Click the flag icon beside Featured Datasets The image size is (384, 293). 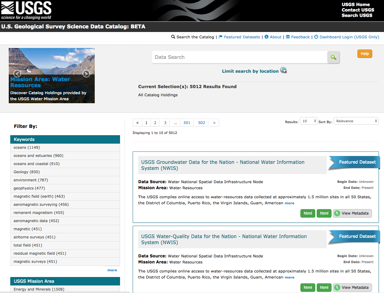tap(220, 37)
